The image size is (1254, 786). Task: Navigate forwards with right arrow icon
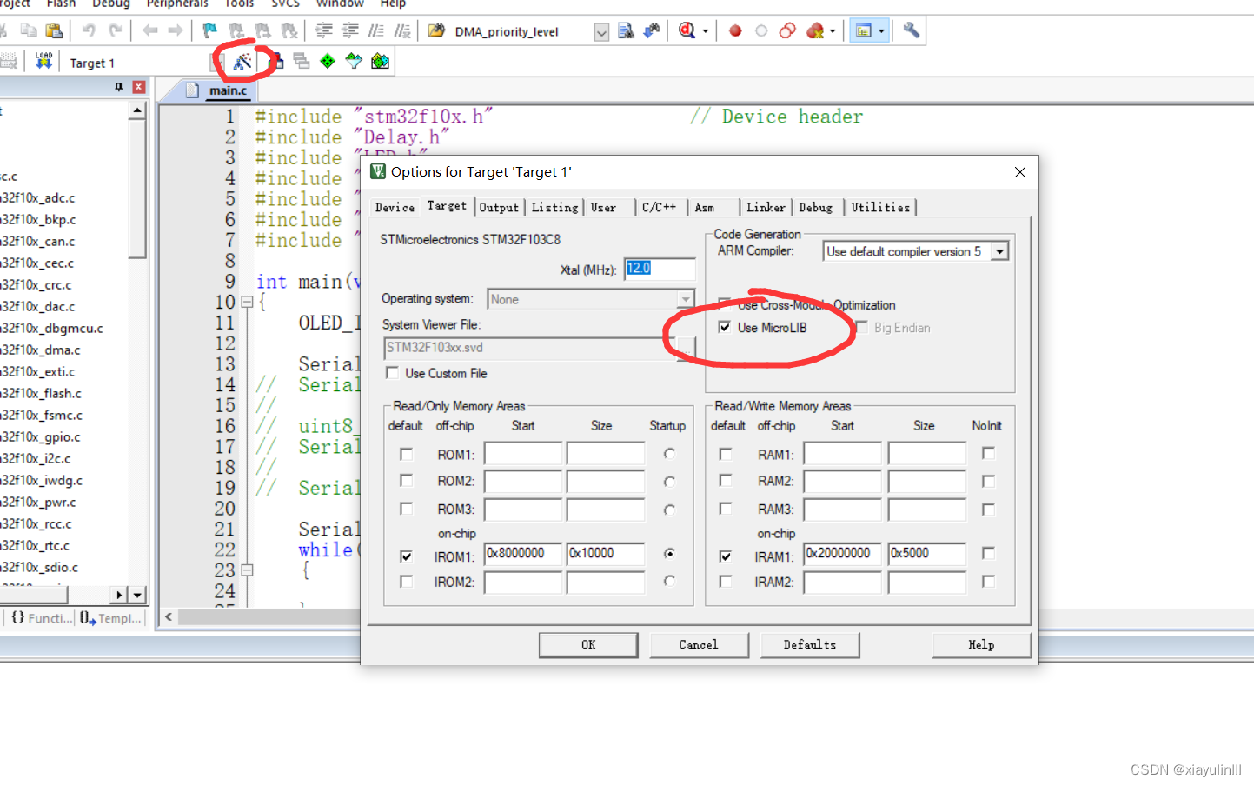pyautogui.click(x=176, y=30)
